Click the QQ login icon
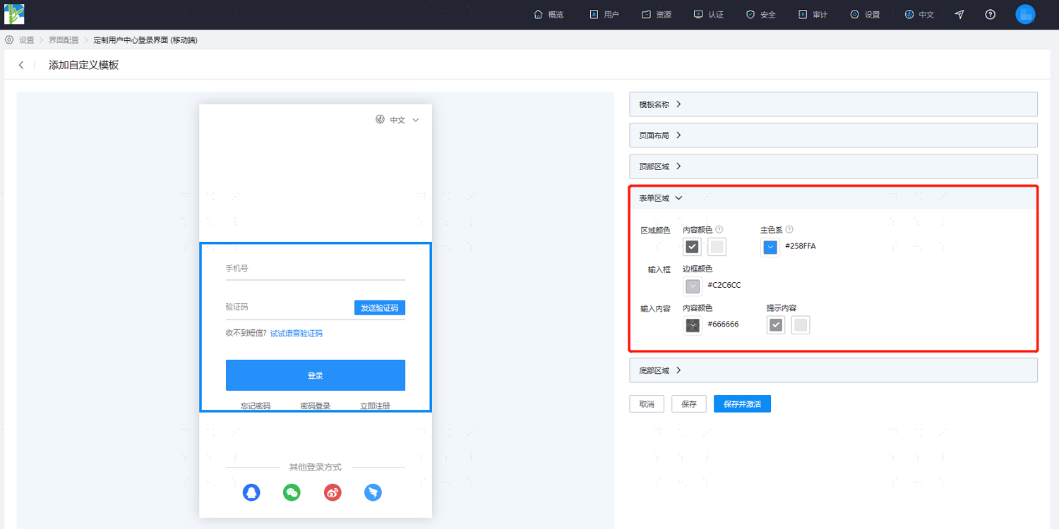 (251, 492)
